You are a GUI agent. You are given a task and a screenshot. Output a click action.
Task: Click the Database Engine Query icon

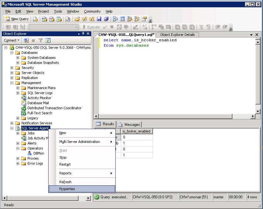coord(35,19)
